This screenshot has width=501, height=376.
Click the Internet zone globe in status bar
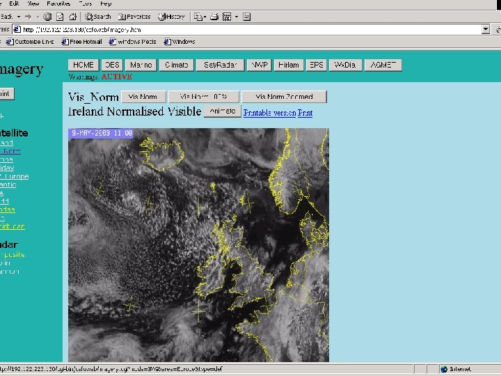coord(444,369)
